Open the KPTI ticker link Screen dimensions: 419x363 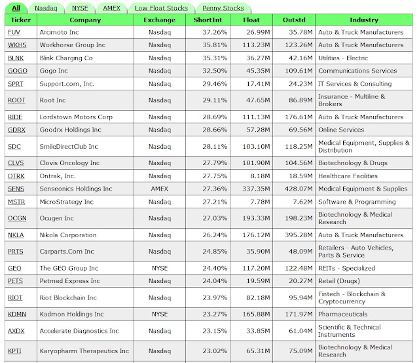(x=14, y=351)
